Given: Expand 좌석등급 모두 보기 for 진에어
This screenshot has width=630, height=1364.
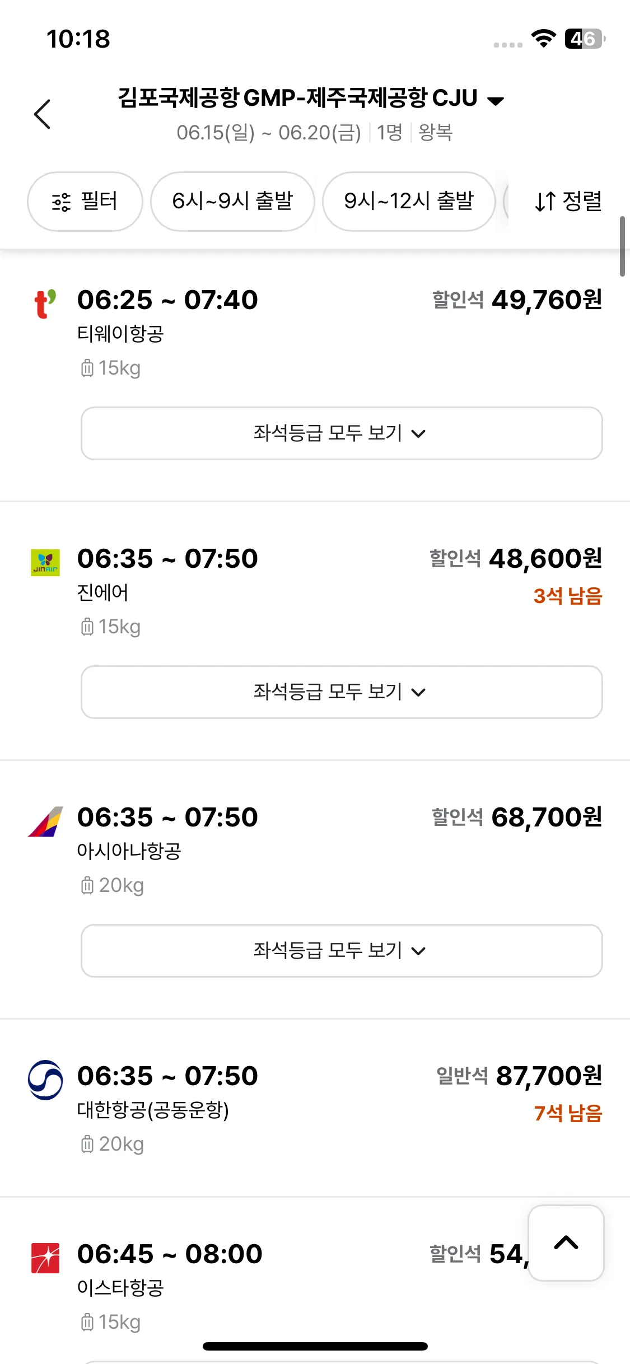Looking at the screenshot, I should (x=342, y=692).
